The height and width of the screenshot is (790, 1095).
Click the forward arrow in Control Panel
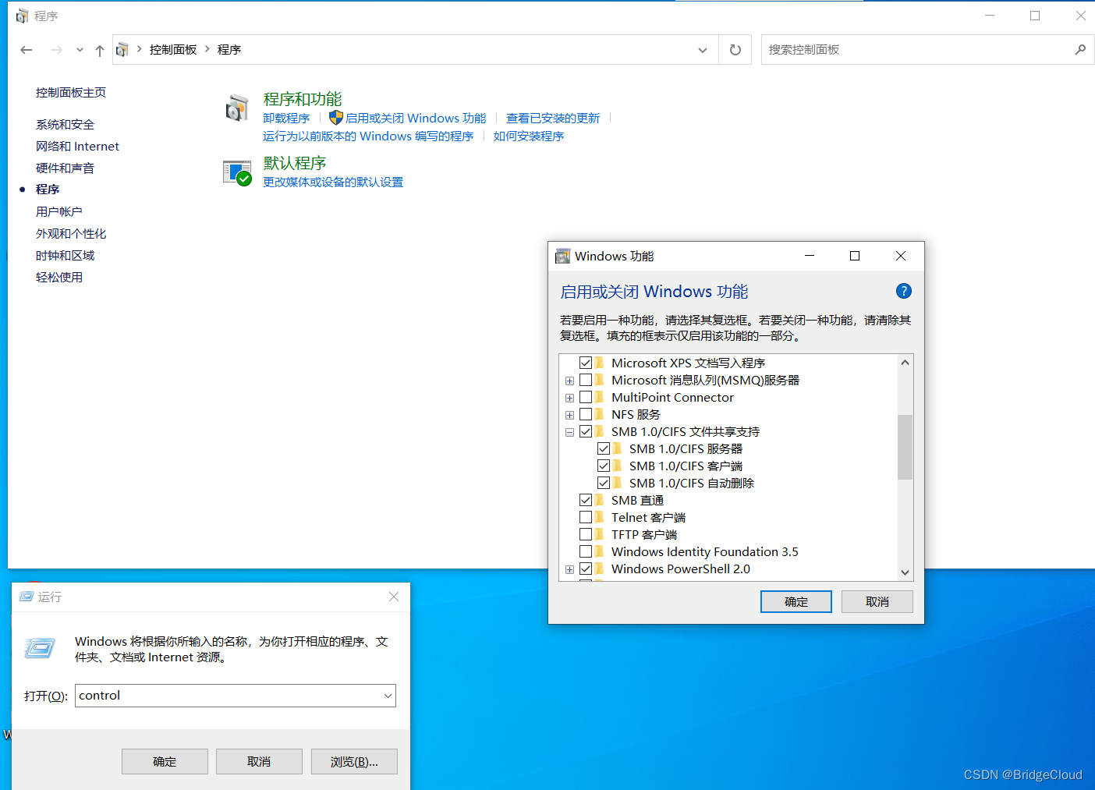point(56,50)
